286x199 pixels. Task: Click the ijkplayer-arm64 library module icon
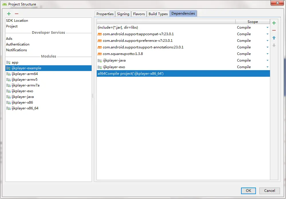(8, 74)
